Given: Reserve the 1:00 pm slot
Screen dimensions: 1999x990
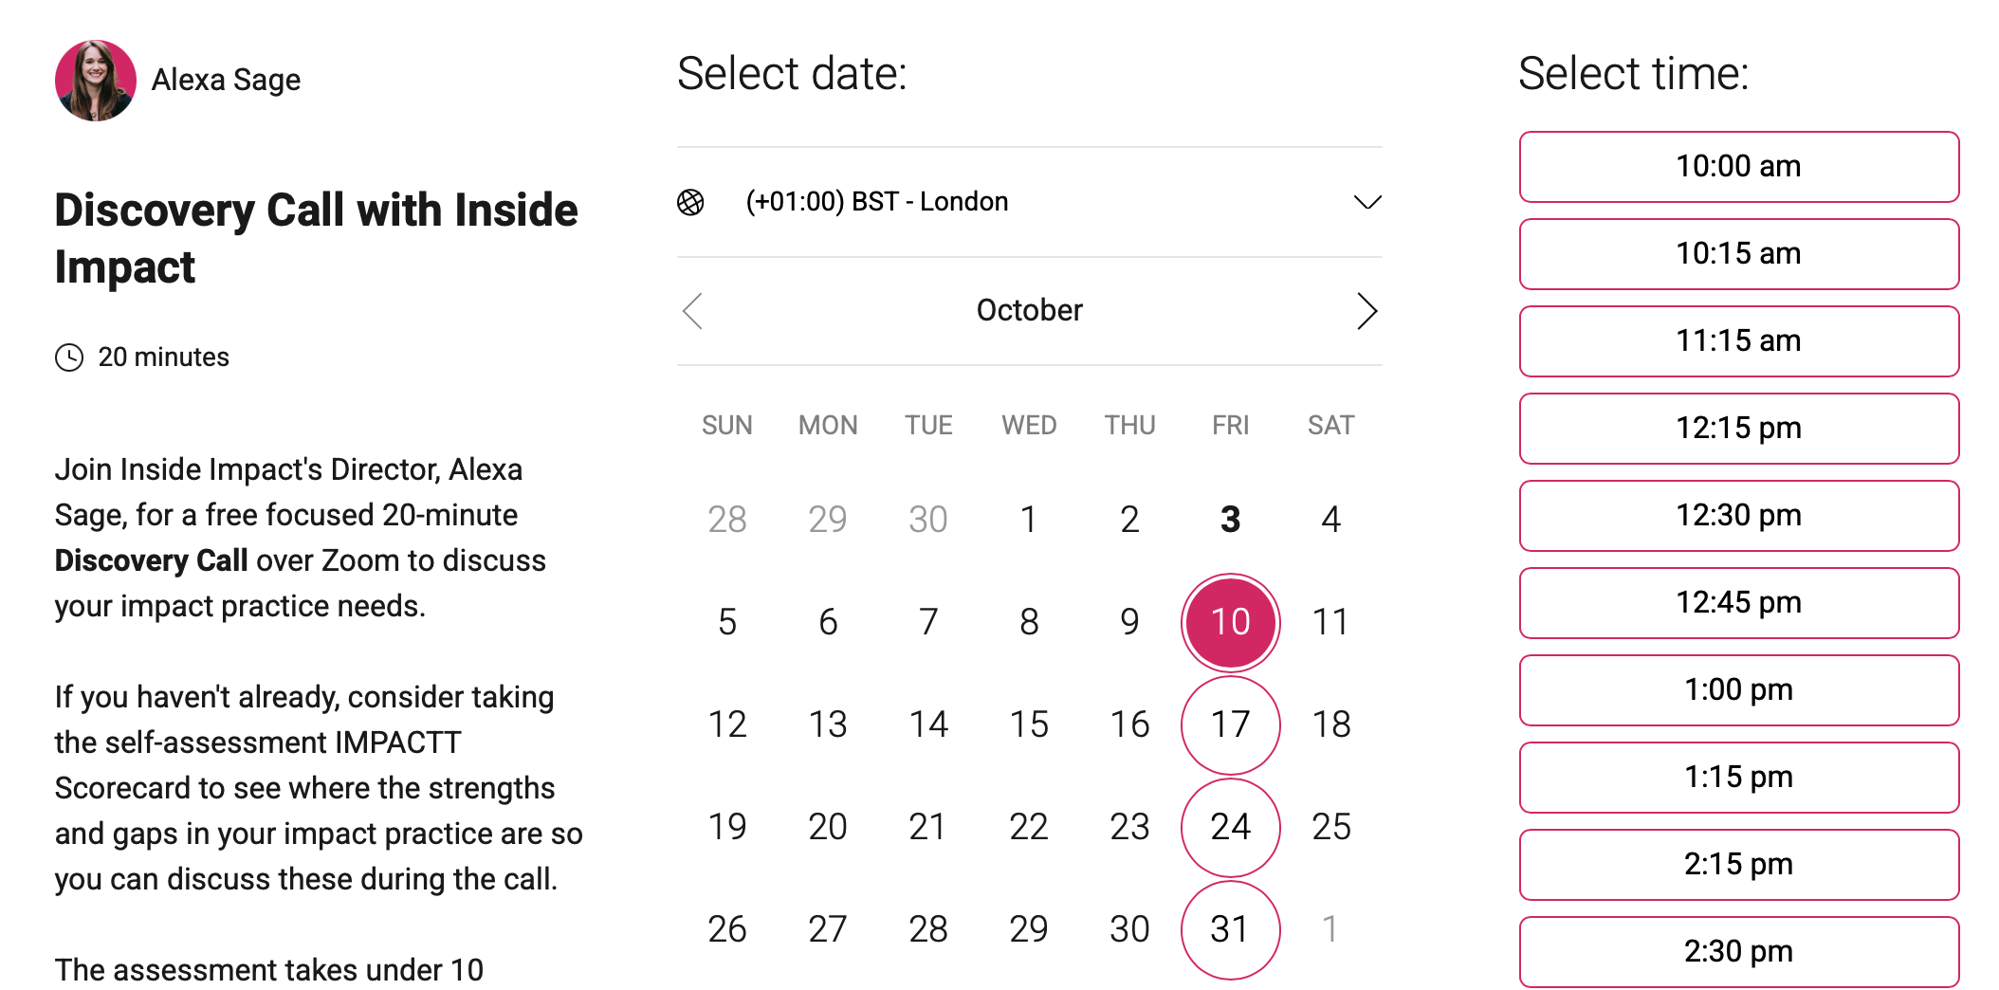Looking at the screenshot, I should coord(1738,690).
